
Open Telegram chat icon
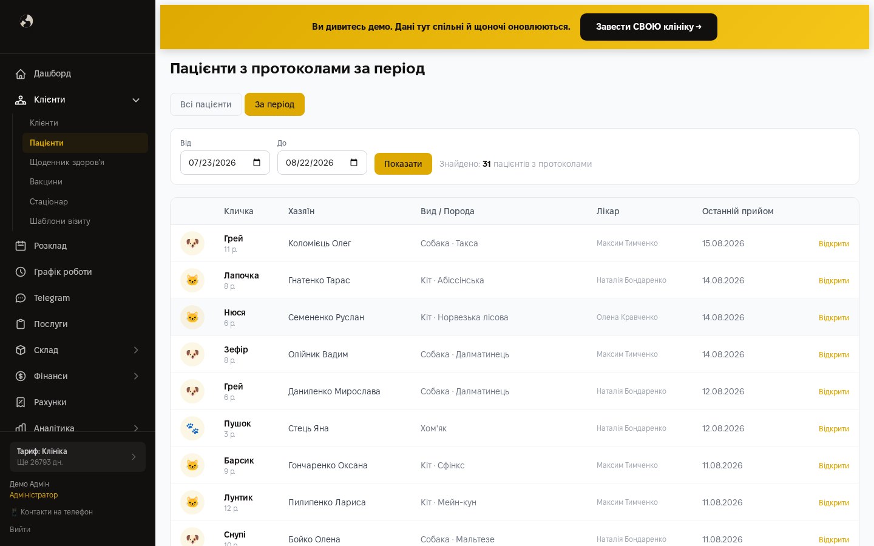[21, 298]
